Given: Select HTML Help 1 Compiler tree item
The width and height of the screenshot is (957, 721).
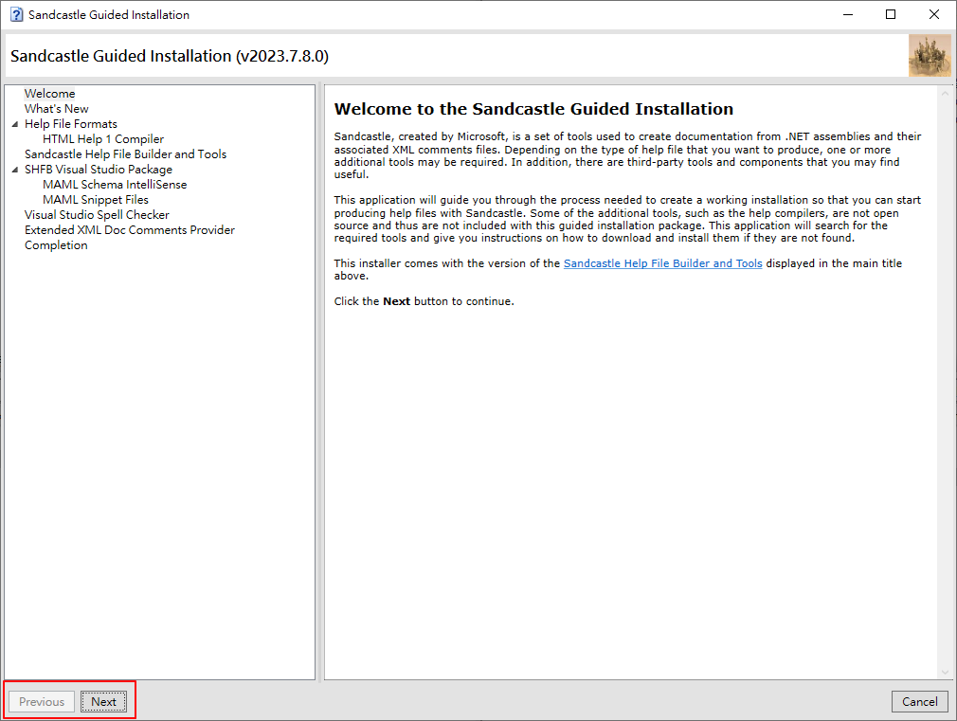Looking at the screenshot, I should click(x=103, y=139).
